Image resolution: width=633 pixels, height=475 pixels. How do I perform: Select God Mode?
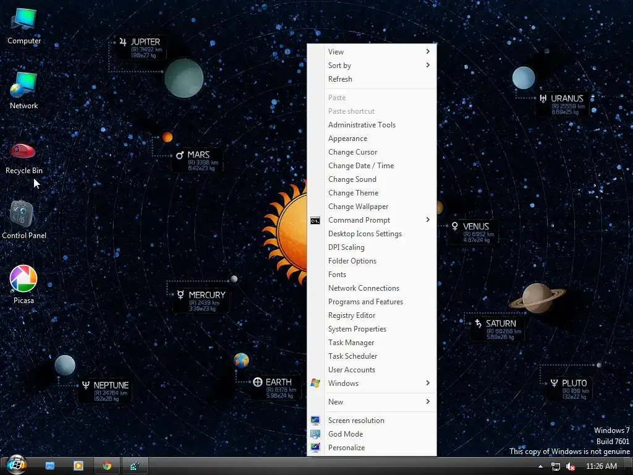[372, 434]
